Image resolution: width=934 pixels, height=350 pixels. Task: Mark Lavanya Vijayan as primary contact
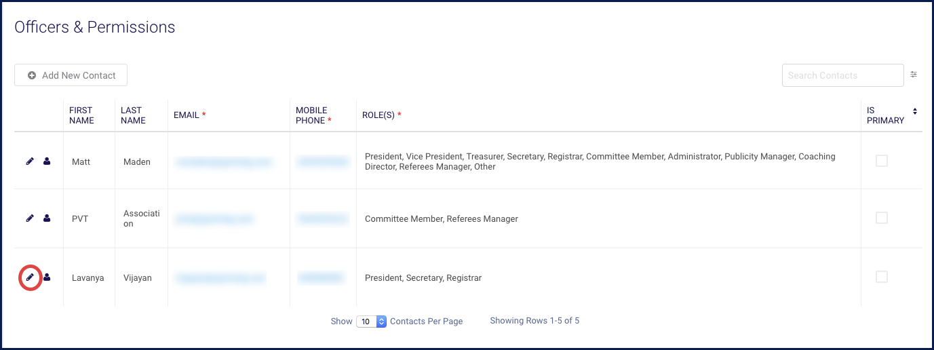(x=882, y=277)
